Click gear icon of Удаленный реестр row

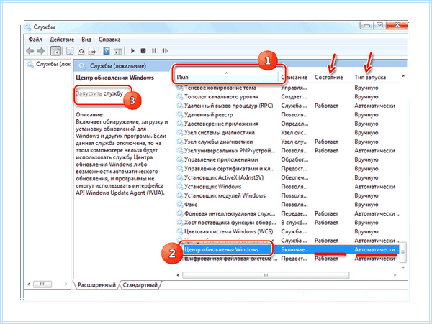[x=179, y=115]
